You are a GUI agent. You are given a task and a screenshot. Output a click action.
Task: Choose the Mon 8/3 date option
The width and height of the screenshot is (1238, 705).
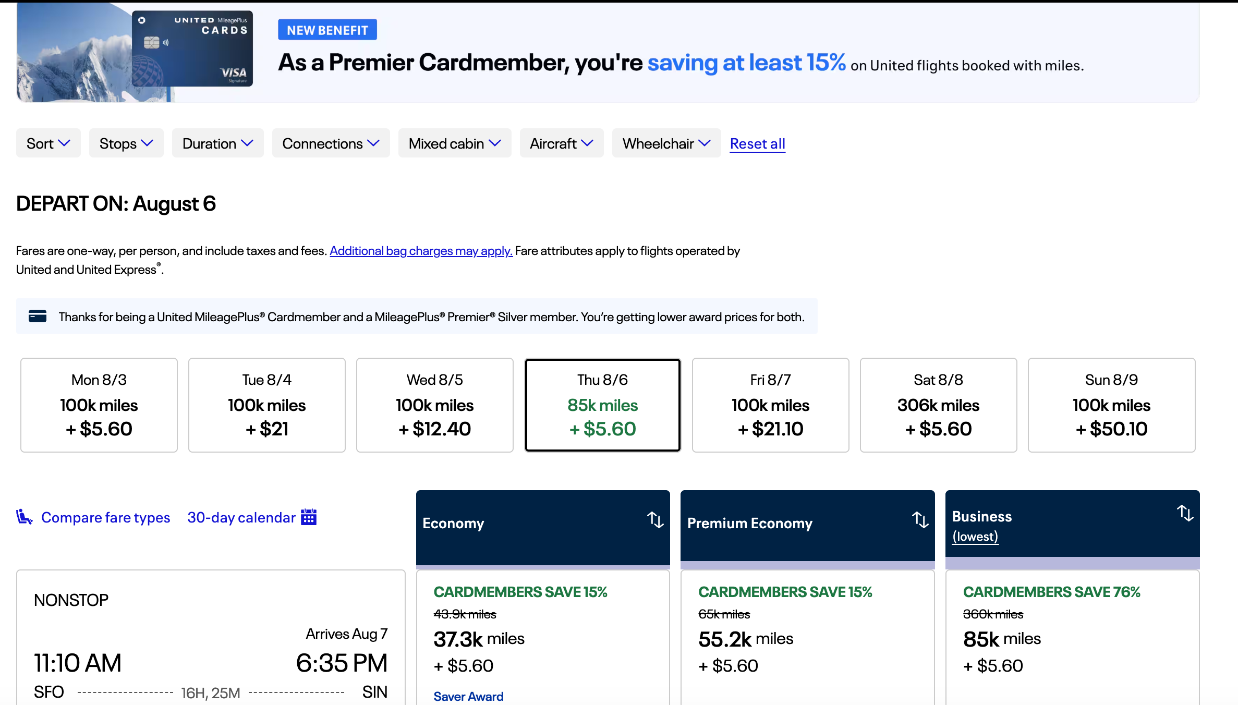[x=99, y=405]
